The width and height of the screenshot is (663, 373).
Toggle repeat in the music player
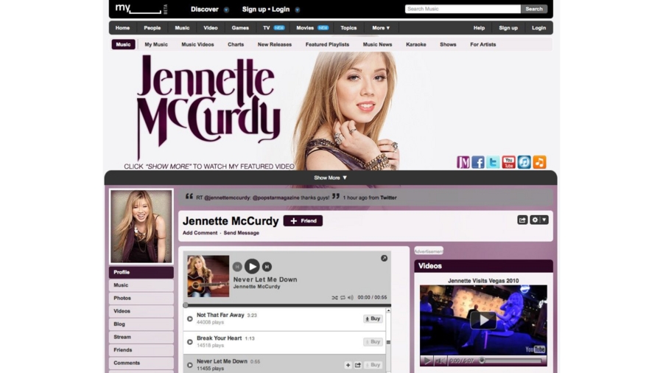[x=343, y=298]
